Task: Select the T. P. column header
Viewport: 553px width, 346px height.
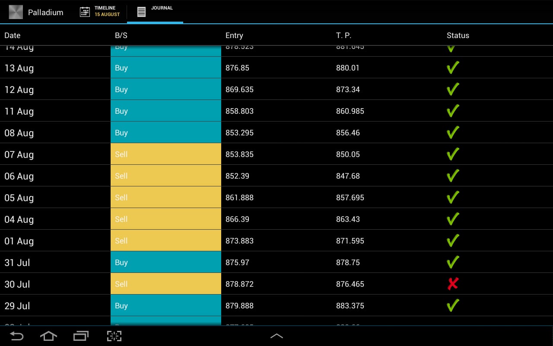Action: click(x=344, y=35)
